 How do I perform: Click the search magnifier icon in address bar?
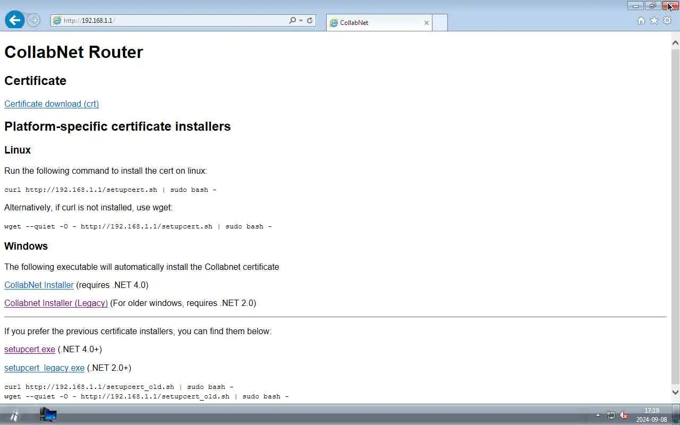(x=292, y=20)
